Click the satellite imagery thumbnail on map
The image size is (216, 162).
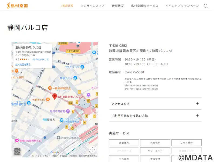point(17,151)
